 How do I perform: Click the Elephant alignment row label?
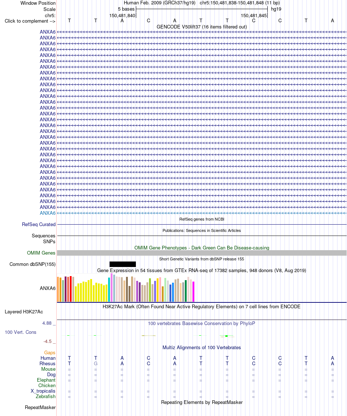pyautogui.click(x=46, y=380)
